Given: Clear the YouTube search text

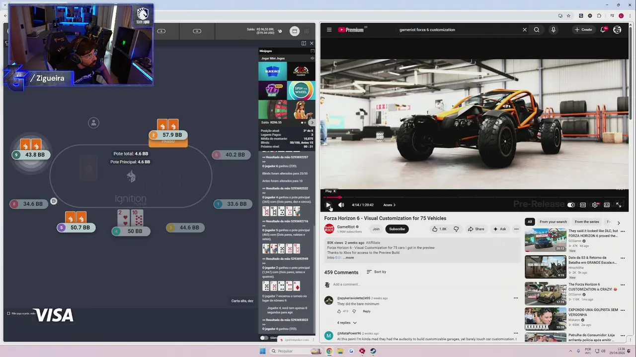Looking at the screenshot, I should pos(524,30).
